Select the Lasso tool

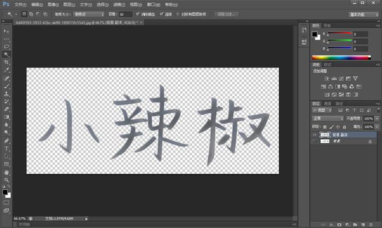pyautogui.click(x=7, y=47)
